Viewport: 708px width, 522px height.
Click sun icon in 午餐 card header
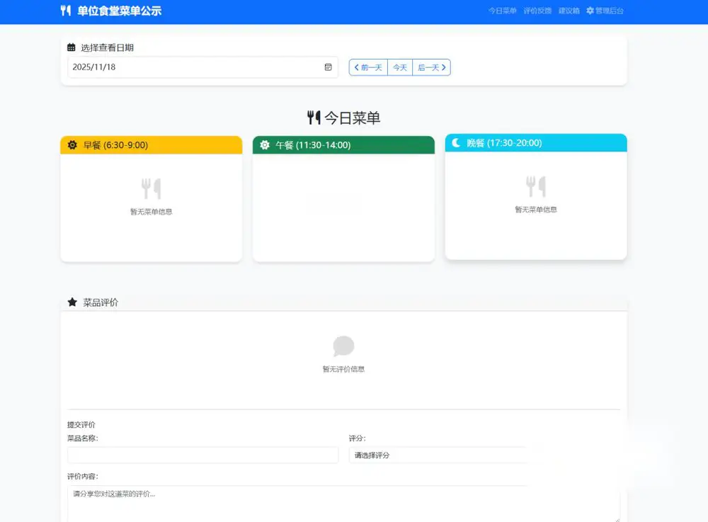(x=265, y=145)
